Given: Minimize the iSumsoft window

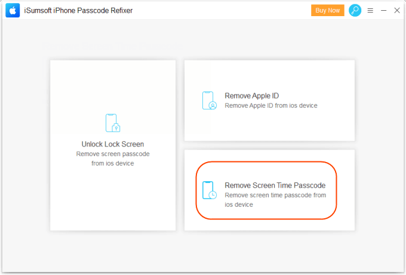Looking at the screenshot, I should tap(383, 10).
